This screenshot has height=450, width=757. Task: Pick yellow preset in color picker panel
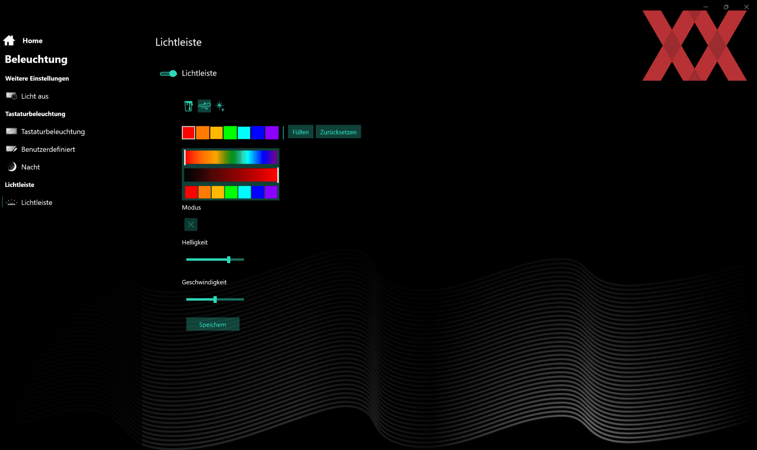[218, 192]
